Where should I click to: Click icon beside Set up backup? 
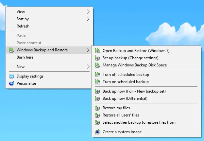coord(97,58)
